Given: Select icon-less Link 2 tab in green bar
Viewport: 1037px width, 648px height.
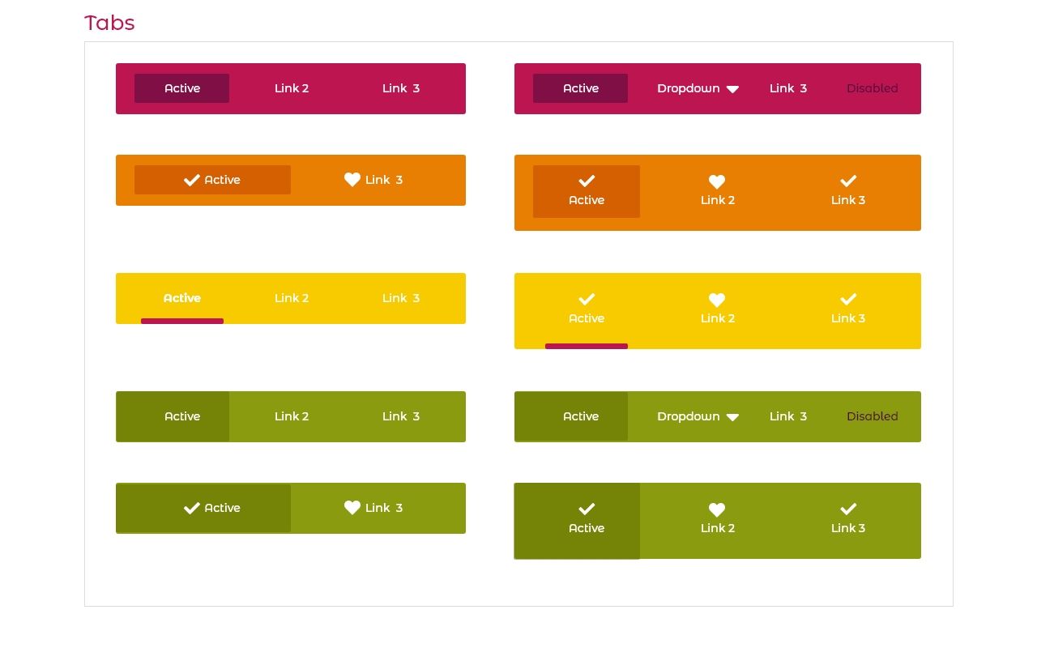Looking at the screenshot, I should click(292, 416).
